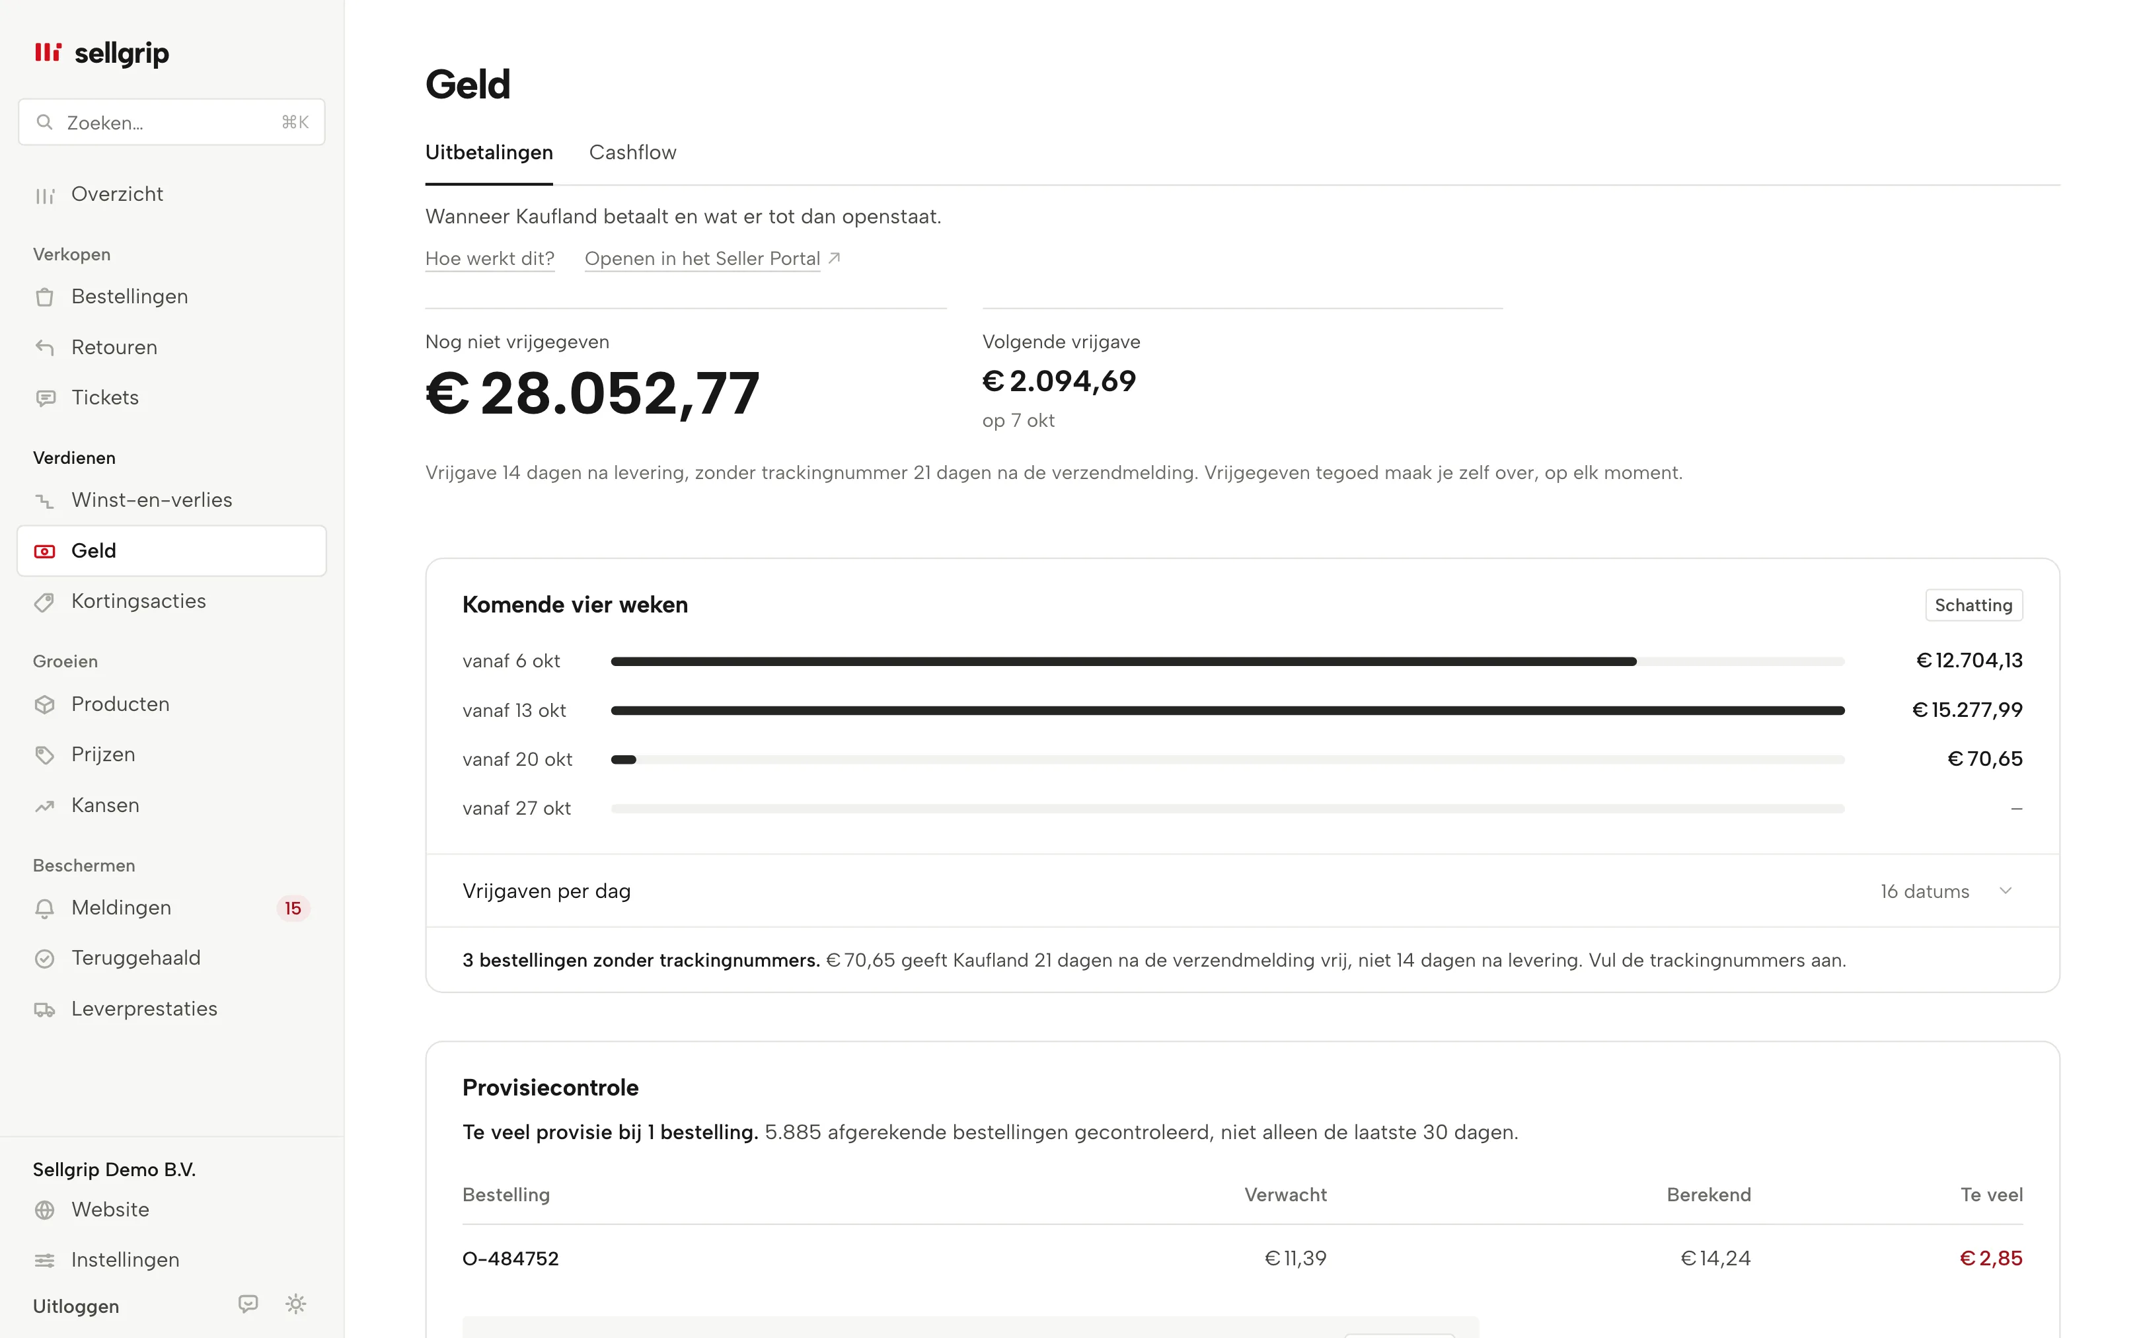This screenshot has width=2141, height=1338.
Task: Click the Meldingen bell icon
Action: coord(44,908)
